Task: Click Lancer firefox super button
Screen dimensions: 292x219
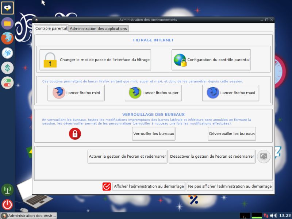Action: coord(153,93)
